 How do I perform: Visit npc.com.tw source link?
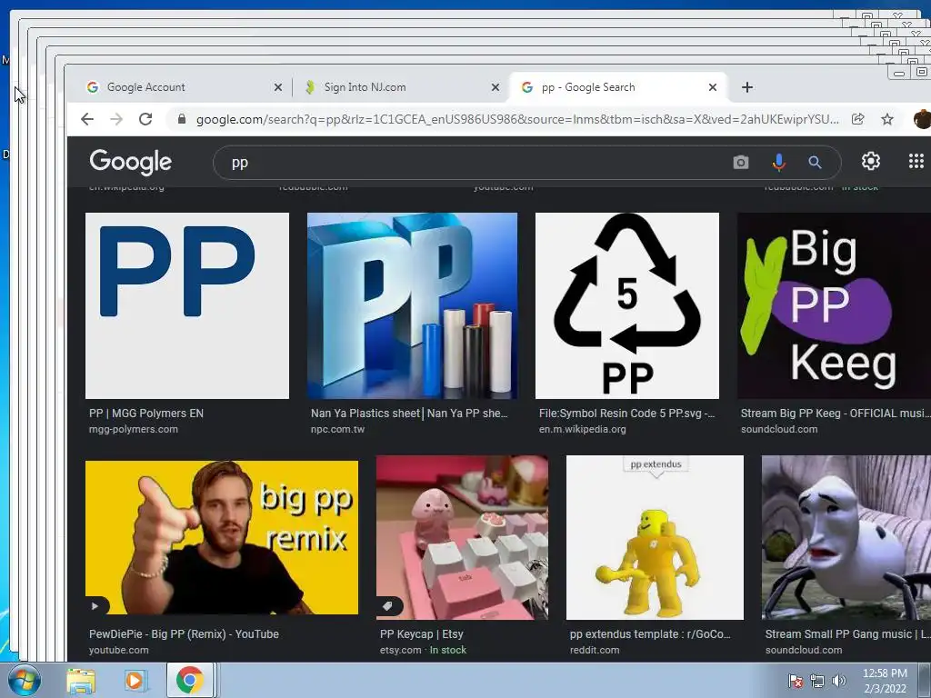(337, 429)
